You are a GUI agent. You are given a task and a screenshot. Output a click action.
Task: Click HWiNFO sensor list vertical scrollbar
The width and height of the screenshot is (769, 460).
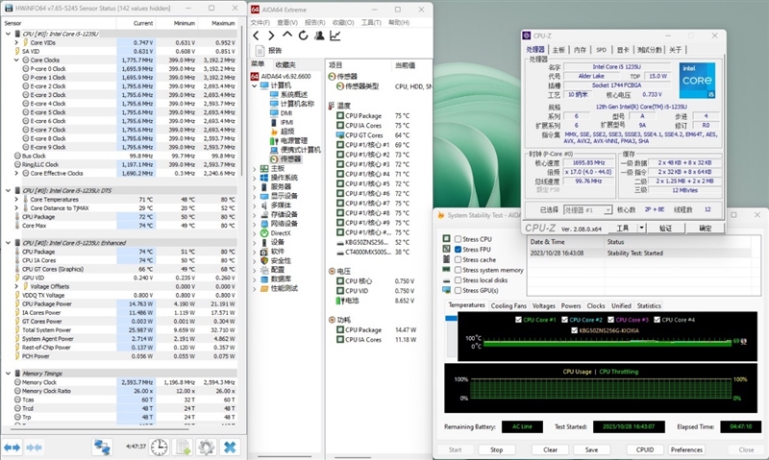click(x=241, y=101)
